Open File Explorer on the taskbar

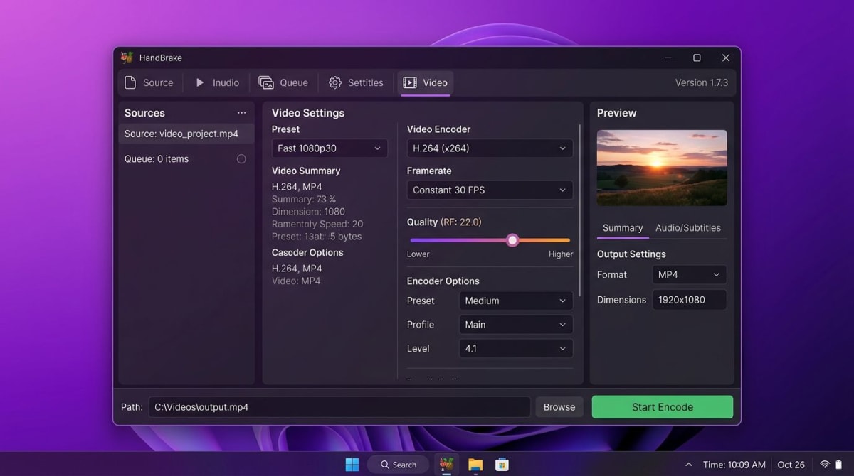(x=475, y=465)
